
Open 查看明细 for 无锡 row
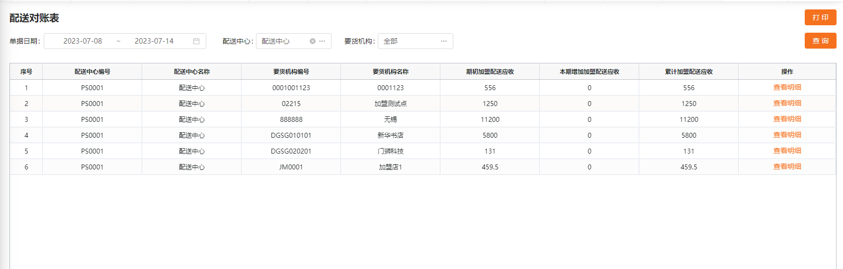[787, 119]
